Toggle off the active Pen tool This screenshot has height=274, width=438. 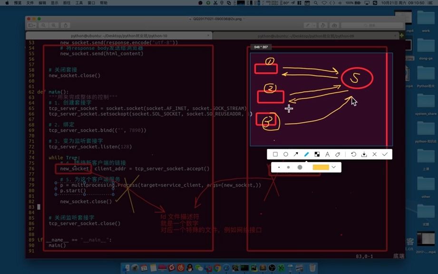coord(306,154)
